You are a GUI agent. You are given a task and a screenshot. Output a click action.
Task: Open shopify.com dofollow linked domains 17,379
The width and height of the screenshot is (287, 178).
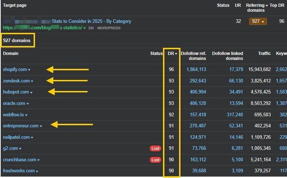coord(236,69)
